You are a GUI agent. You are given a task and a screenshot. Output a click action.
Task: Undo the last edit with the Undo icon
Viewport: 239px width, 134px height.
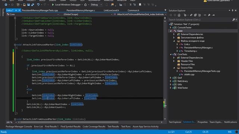click(x=38, y=5)
